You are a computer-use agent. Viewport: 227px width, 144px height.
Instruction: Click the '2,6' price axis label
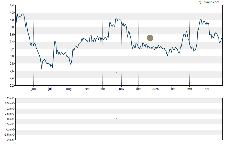tap(12, 71)
